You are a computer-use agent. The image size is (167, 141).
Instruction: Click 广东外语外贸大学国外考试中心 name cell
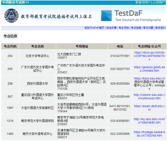click(37, 69)
